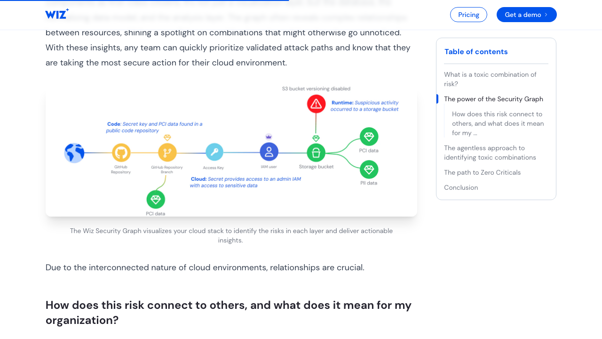The height and width of the screenshot is (339, 602).
Task: Click the IAM user node icon
Action: [269, 152]
